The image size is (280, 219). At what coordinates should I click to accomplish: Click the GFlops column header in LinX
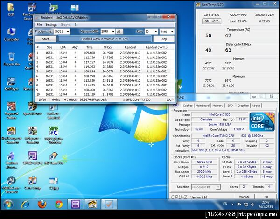[108, 47]
